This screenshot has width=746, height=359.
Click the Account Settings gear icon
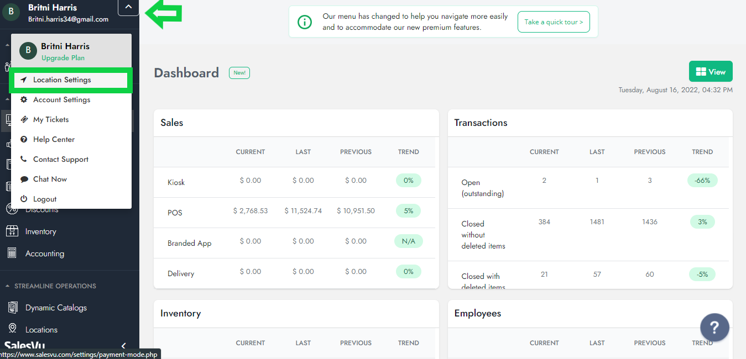(24, 100)
